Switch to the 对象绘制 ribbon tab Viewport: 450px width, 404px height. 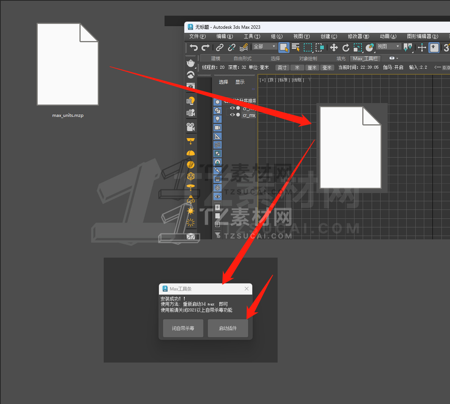click(308, 58)
